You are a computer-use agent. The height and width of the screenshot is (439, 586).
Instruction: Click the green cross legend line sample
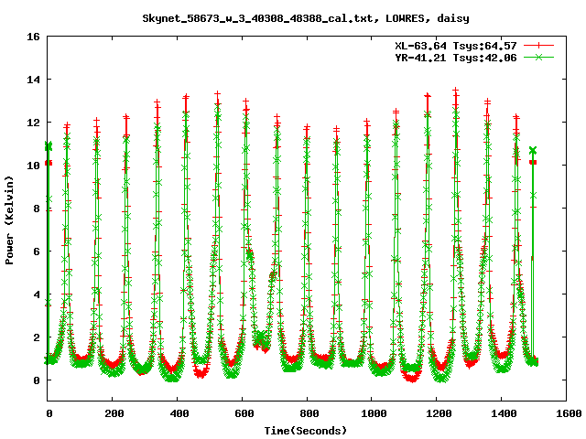pos(538,57)
